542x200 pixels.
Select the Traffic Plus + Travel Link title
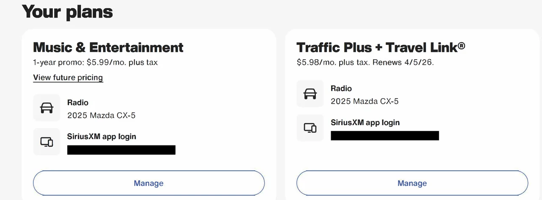[x=381, y=47]
